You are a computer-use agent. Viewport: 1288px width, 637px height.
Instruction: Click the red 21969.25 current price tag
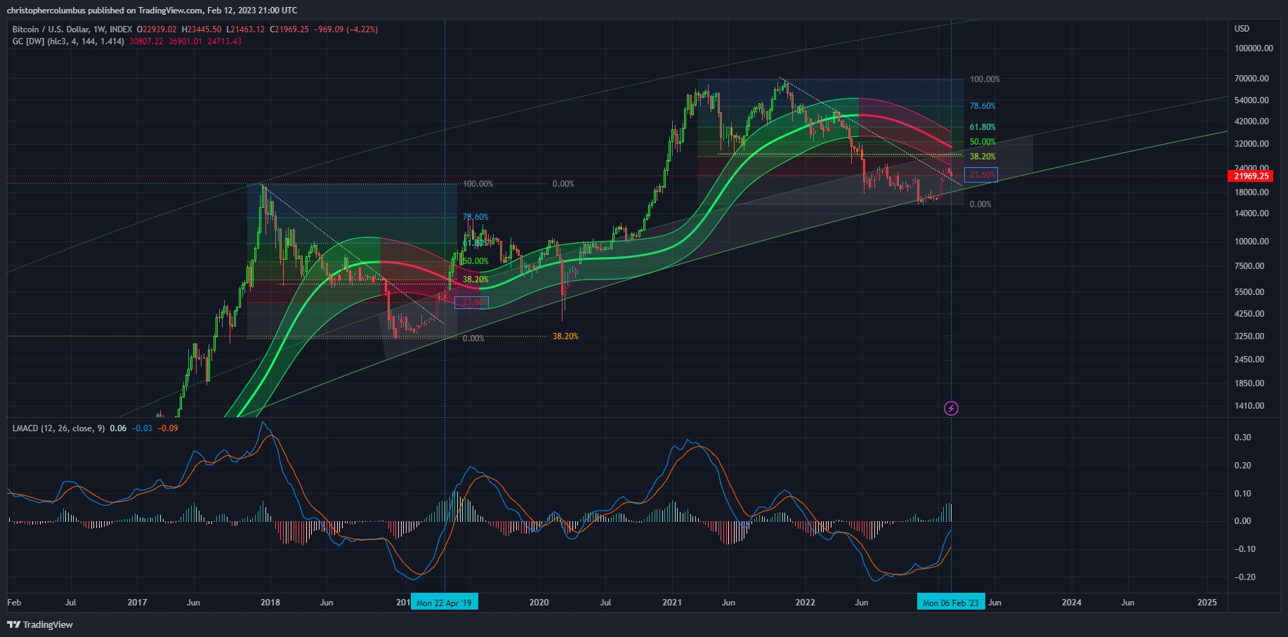[1251, 176]
